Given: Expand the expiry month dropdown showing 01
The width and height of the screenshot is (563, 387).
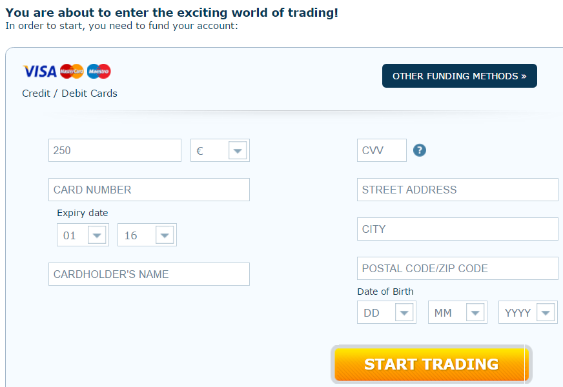Looking at the screenshot, I should coord(83,235).
